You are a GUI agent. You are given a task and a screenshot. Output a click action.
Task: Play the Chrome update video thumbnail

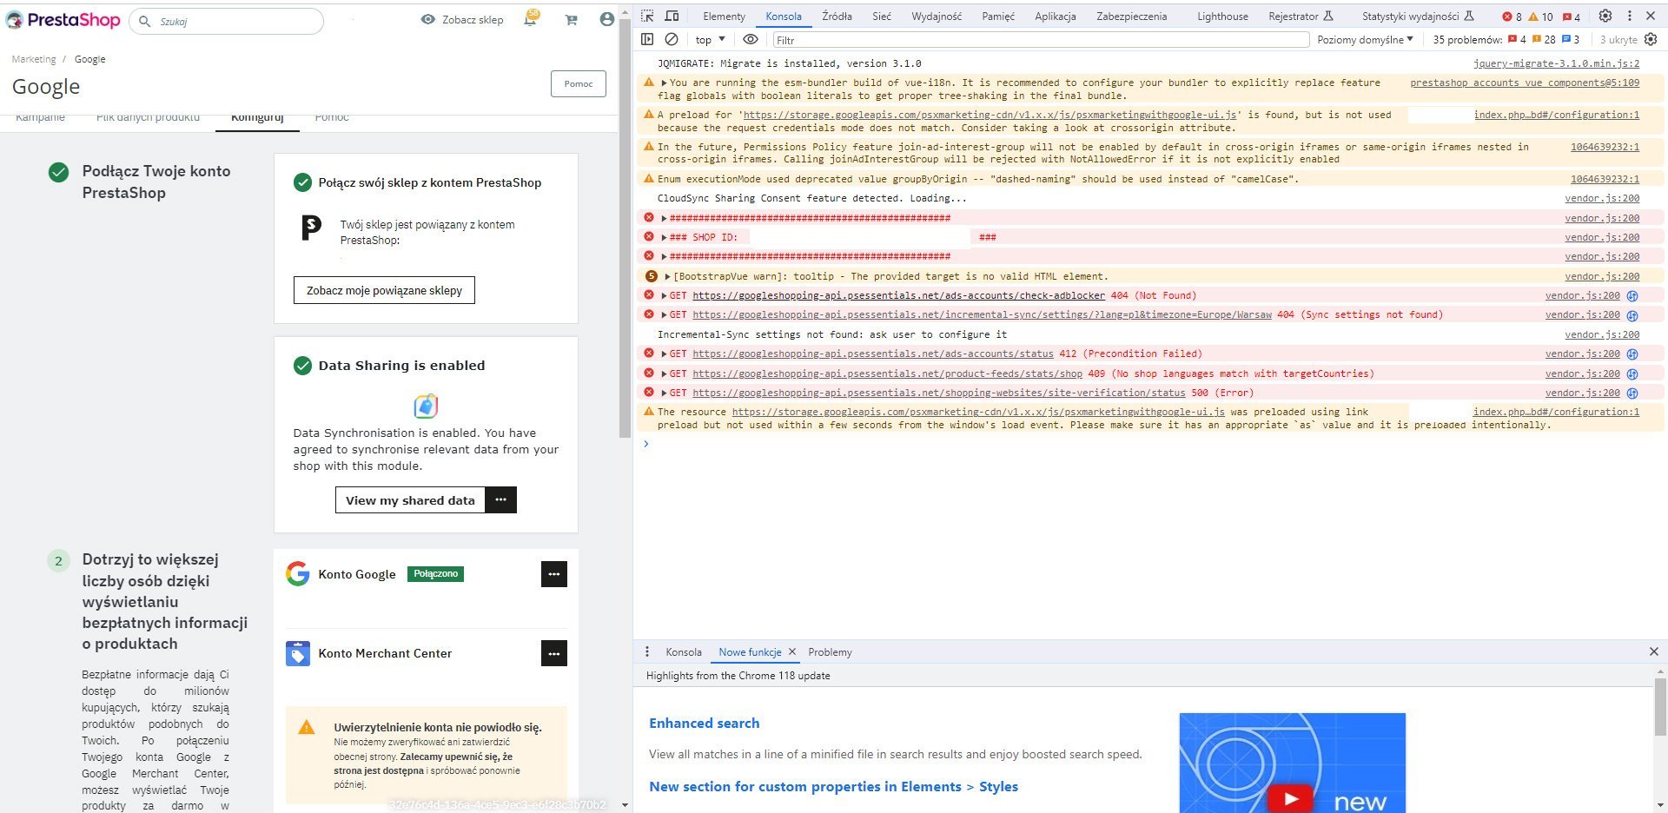point(1291,798)
